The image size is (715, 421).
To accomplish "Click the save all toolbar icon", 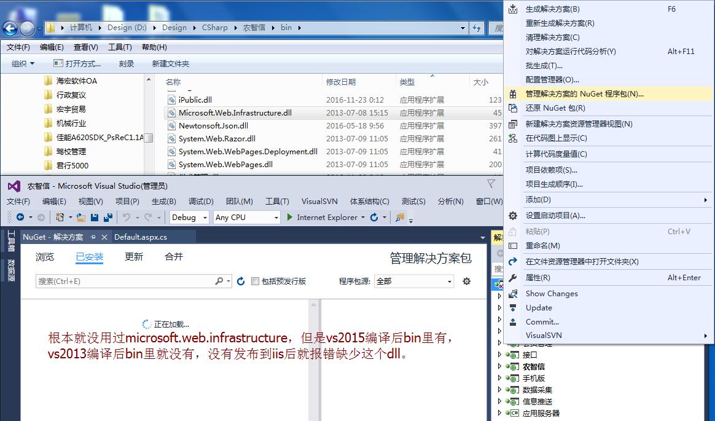I will (x=108, y=218).
